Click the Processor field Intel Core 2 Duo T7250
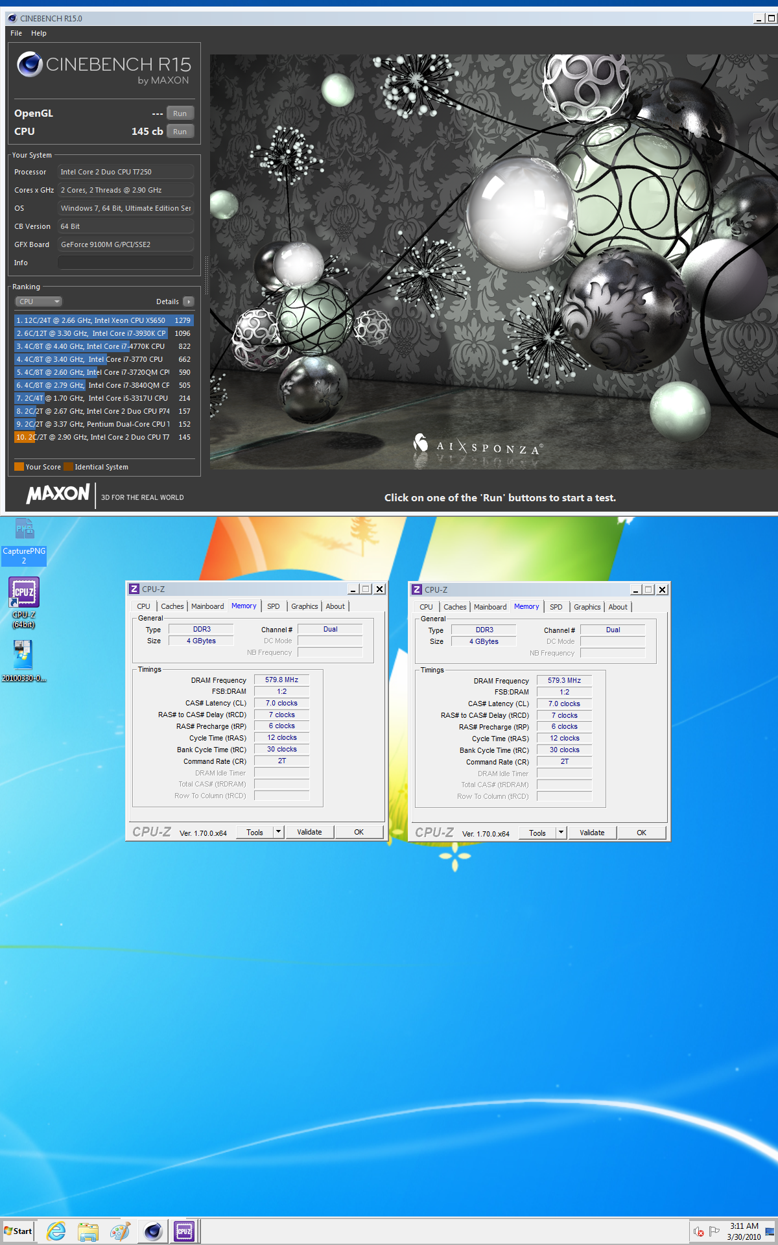 coord(126,172)
